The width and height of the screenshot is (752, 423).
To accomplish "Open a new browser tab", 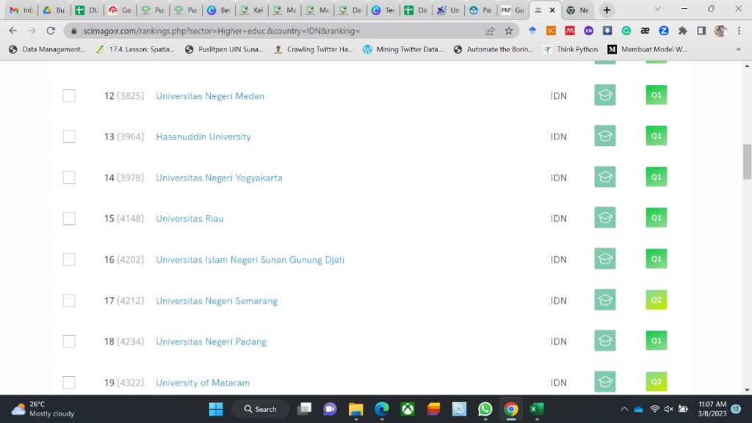I will click(x=606, y=10).
